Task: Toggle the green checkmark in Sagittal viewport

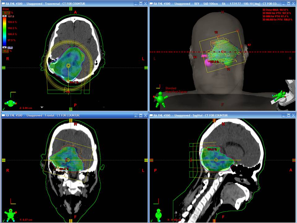Action: pos(151,221)
